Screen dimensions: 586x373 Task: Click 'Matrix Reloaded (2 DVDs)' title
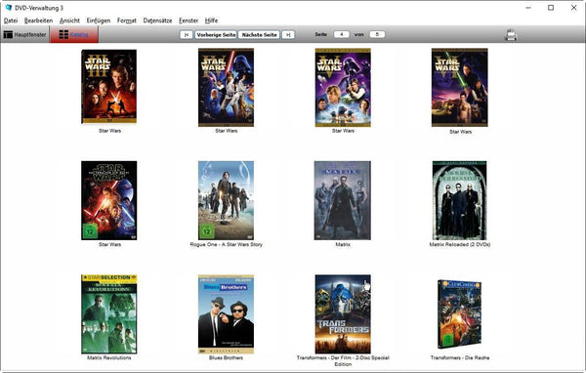pyautogui.click(x=460, y=244)
